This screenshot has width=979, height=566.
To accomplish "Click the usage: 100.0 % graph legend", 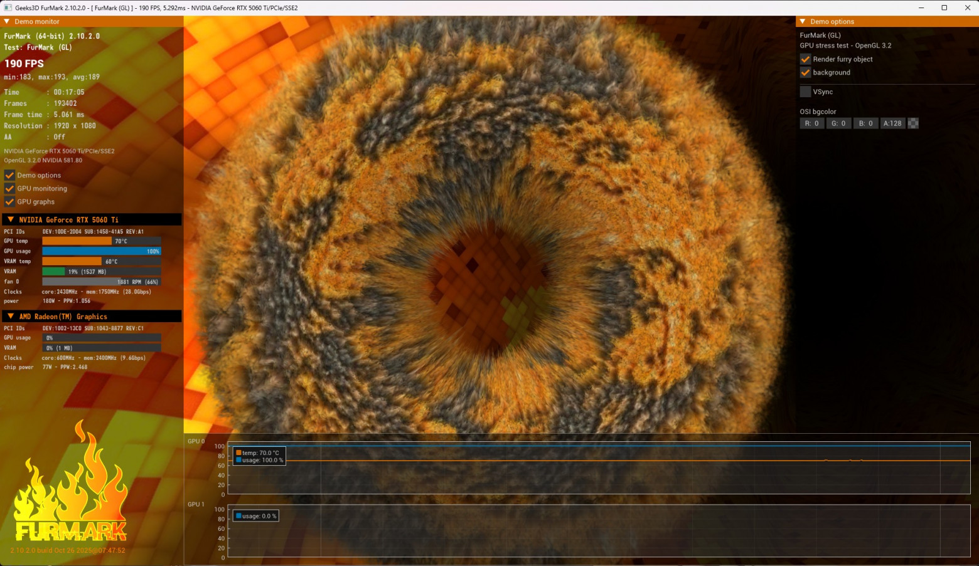I will point(260,460).
